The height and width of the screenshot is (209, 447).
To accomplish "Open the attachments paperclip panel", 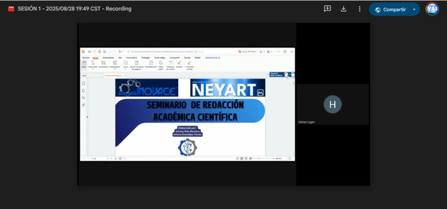I will pyautogui.click(x=83, y=105).
